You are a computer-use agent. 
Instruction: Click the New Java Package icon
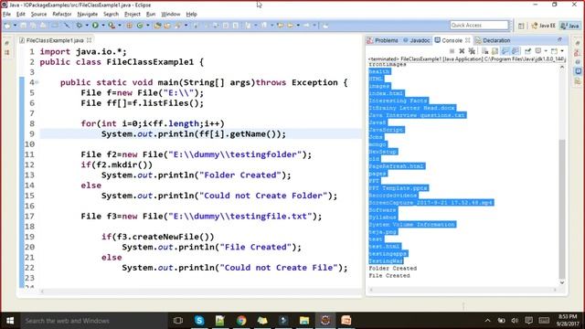click(130, 26)
